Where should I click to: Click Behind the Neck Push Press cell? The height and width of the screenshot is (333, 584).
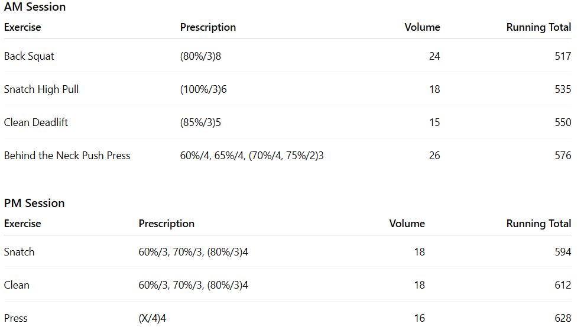(x=67, y=156)
